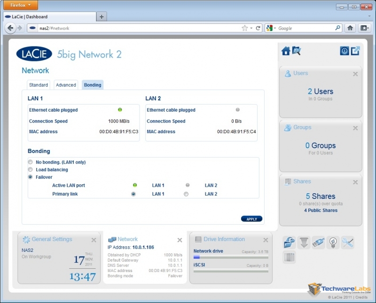The height and width of the screenshot is (303, 376).
Task: Click the Users widget person icon
Action: coord(288,74)
